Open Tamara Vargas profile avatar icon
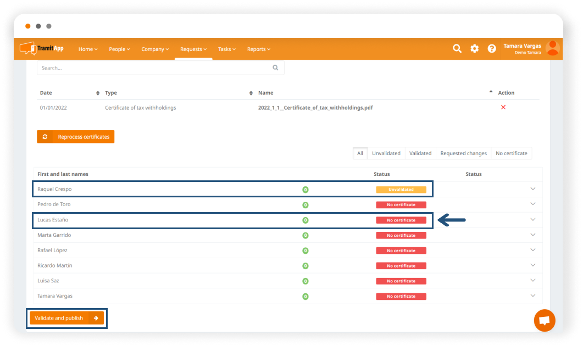 tap(552, 48)
